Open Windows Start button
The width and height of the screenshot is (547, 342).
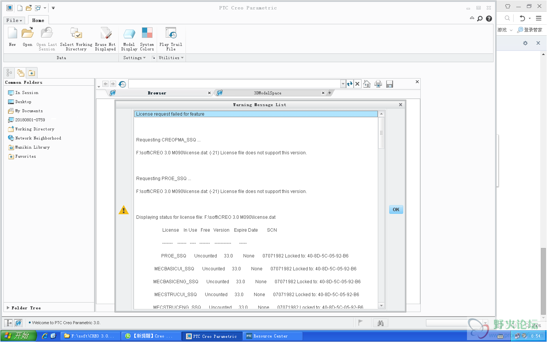tap(18, 336)
